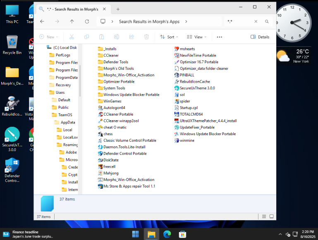
Task: Expand the chevron after the PC icon
Action: pos(112,21)
